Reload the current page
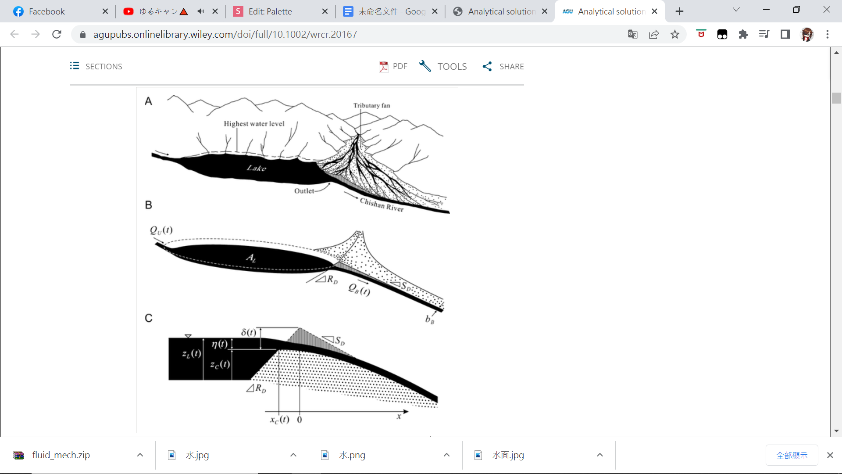The height and width of the screenshot is (474, 842). 57,34
